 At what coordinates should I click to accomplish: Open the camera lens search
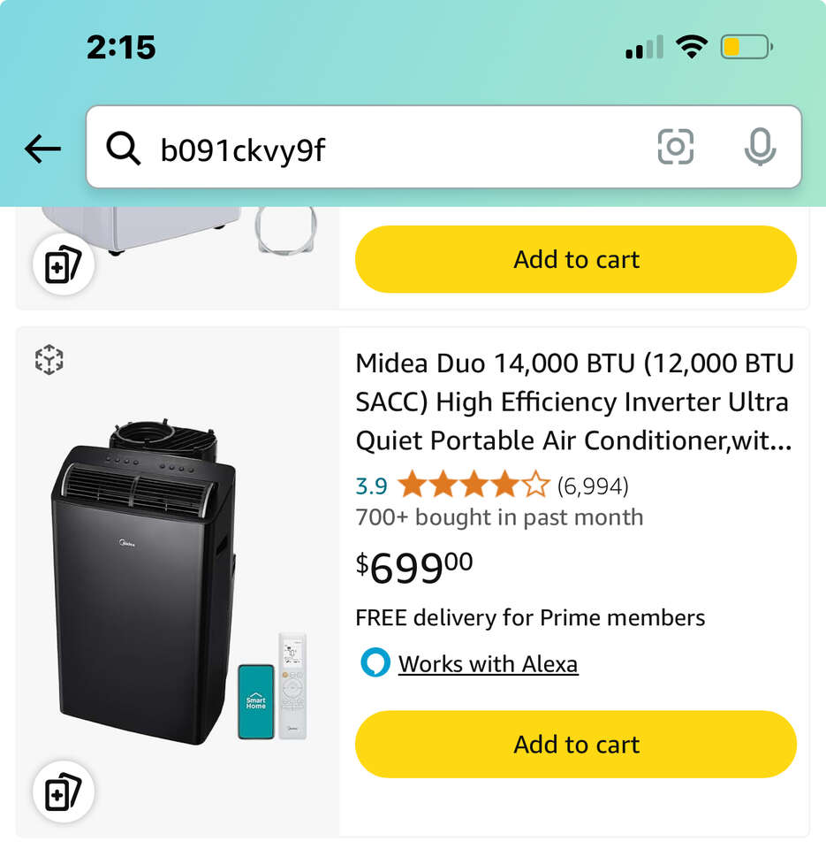(x=676, y=147)
